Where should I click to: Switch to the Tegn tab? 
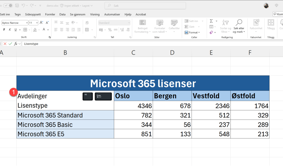coord(18,14)
